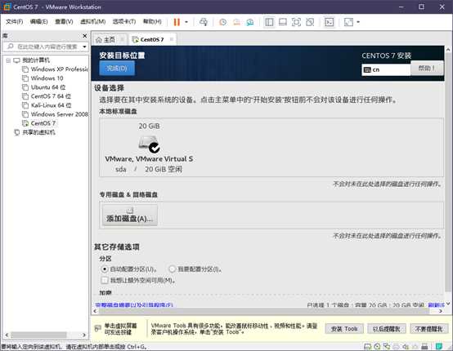
Task: Click the sound card status bar icon
Action: 406,346
